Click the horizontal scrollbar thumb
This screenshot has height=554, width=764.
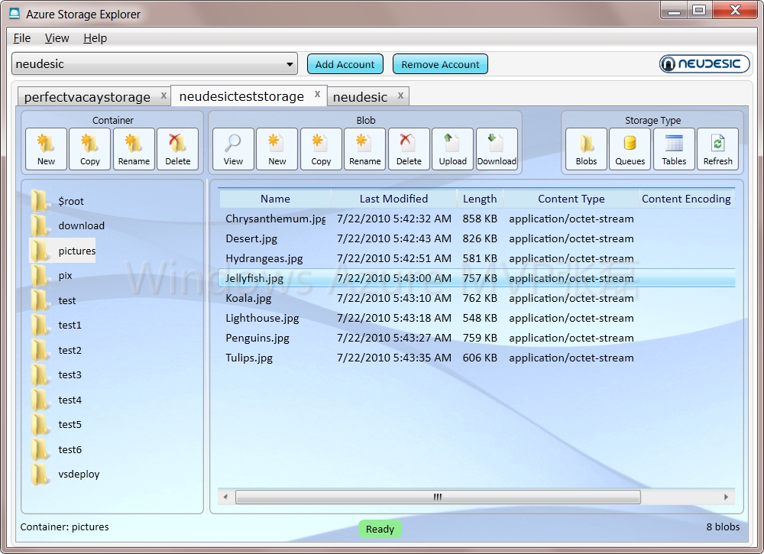438,497
